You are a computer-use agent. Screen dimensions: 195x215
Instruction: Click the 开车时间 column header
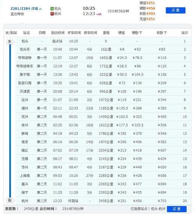pyautogui.click(x=74, y=33)
